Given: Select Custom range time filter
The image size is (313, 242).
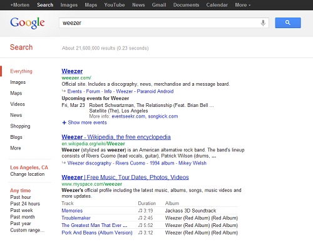Looking at the screenshot, I should (27, 230).
